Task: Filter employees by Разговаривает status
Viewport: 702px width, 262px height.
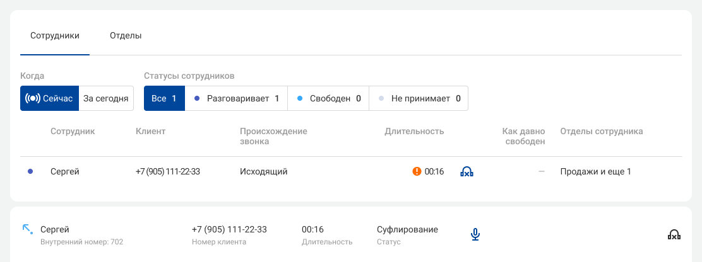Action: [x=236, y=98]
